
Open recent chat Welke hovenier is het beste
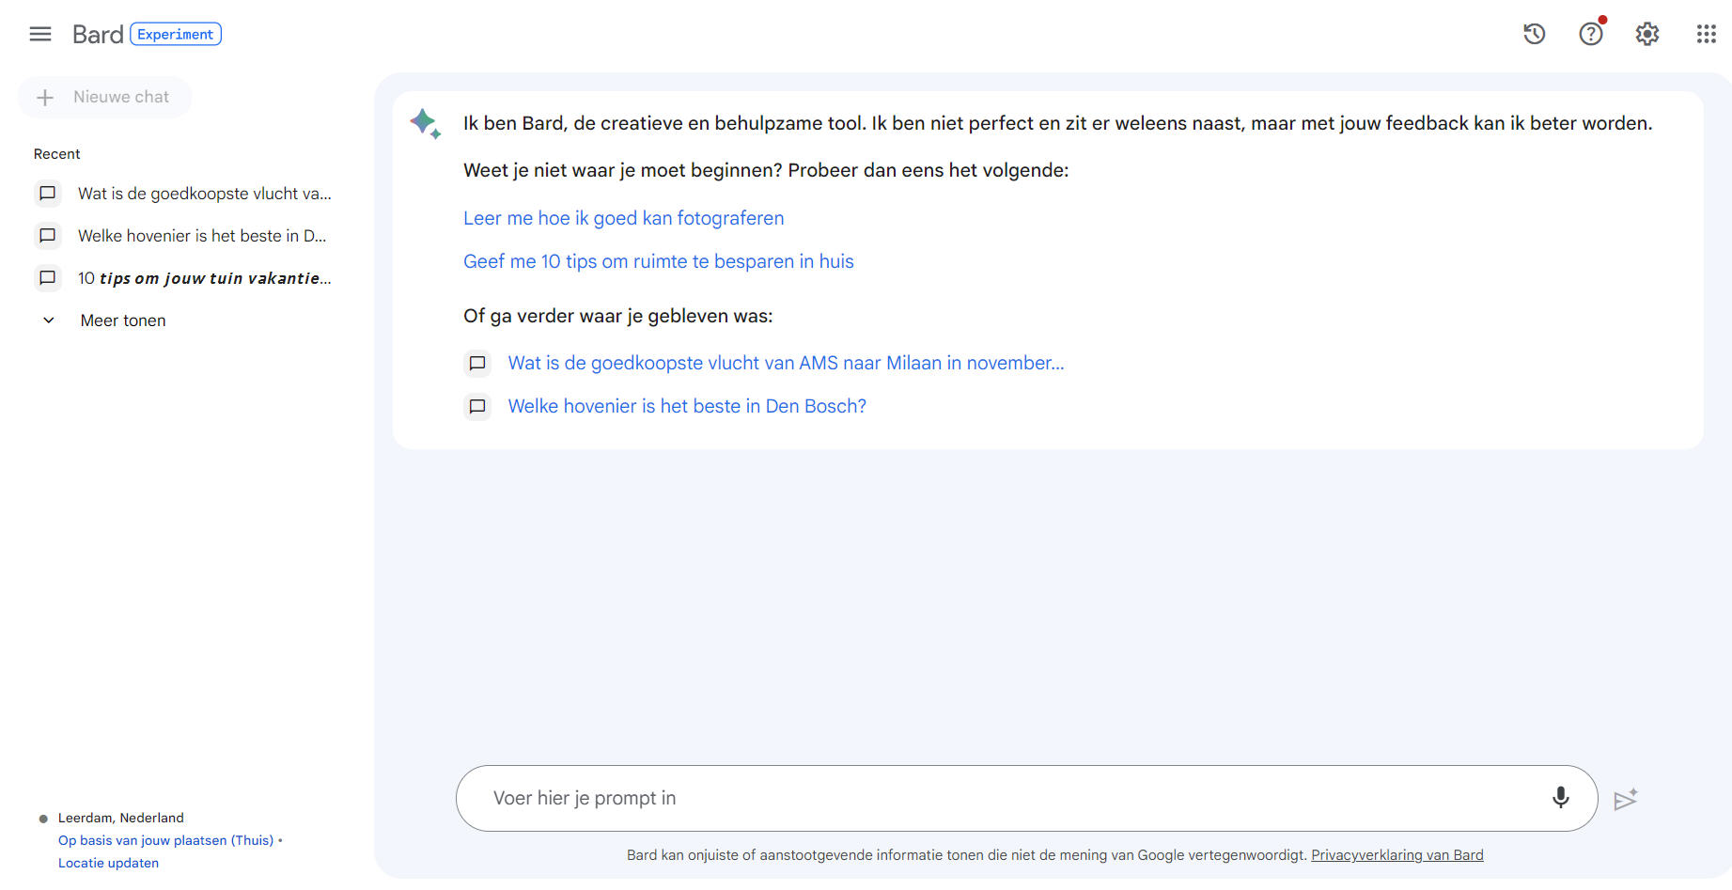184,236
